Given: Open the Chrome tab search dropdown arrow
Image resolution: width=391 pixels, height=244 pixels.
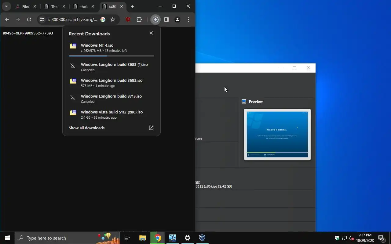Looking at the screenshot, I should (6, 6).
